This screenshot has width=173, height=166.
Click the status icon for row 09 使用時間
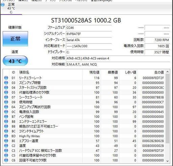6,102
